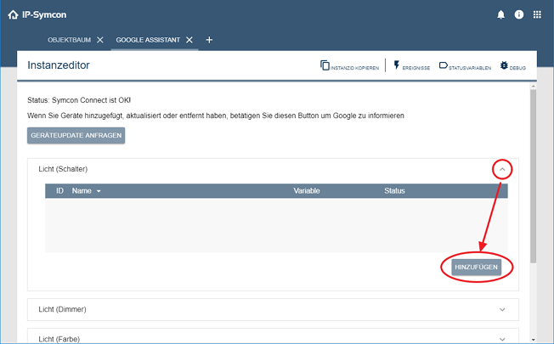Viewport: 554px width, 344px height.
Task: Select the Google Assistant tab
Action: tap(149, 40)
